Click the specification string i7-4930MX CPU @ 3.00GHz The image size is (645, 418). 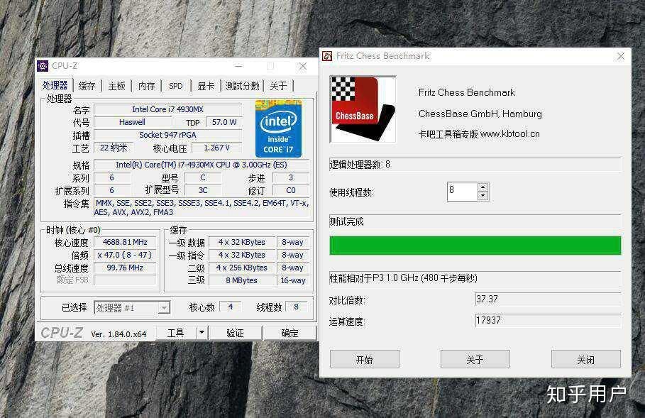tap(202, 165)
